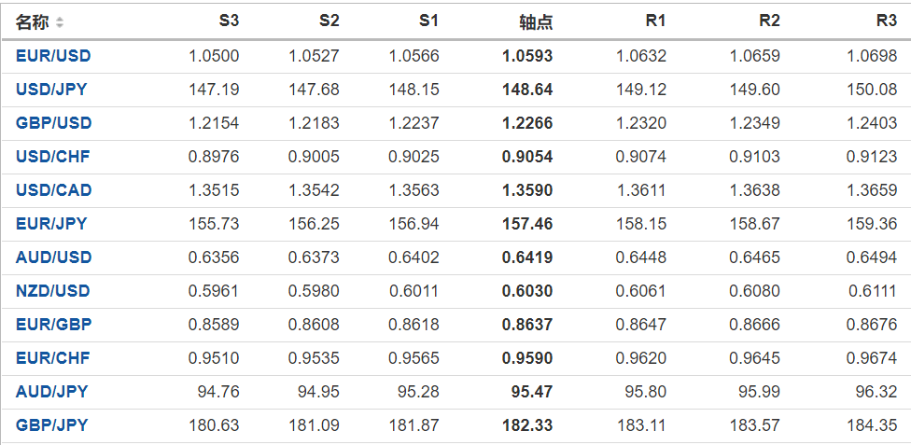Click the S3 column header
This screenshot has width=911, height=445.
click(x=228, y=21)
